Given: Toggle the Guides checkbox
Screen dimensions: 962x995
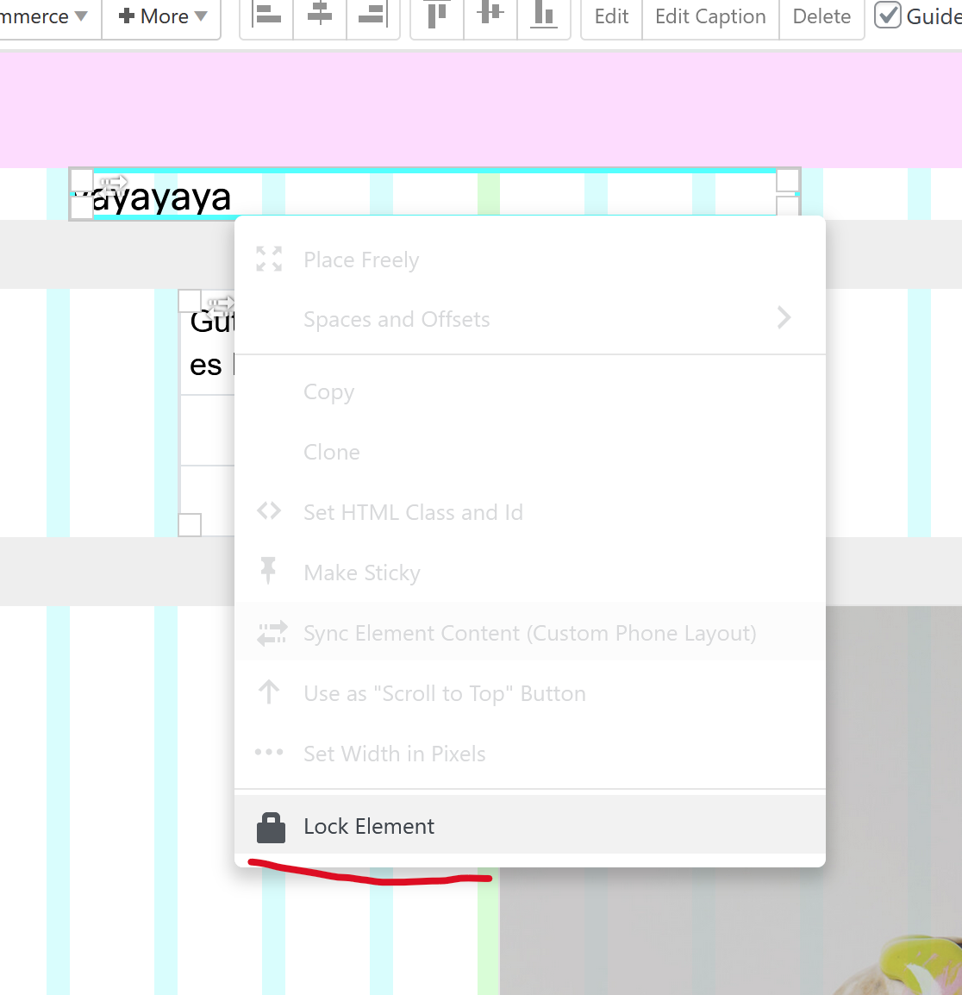Looking at the screenshot, I should pyautogui.click(x=888, y=16).
